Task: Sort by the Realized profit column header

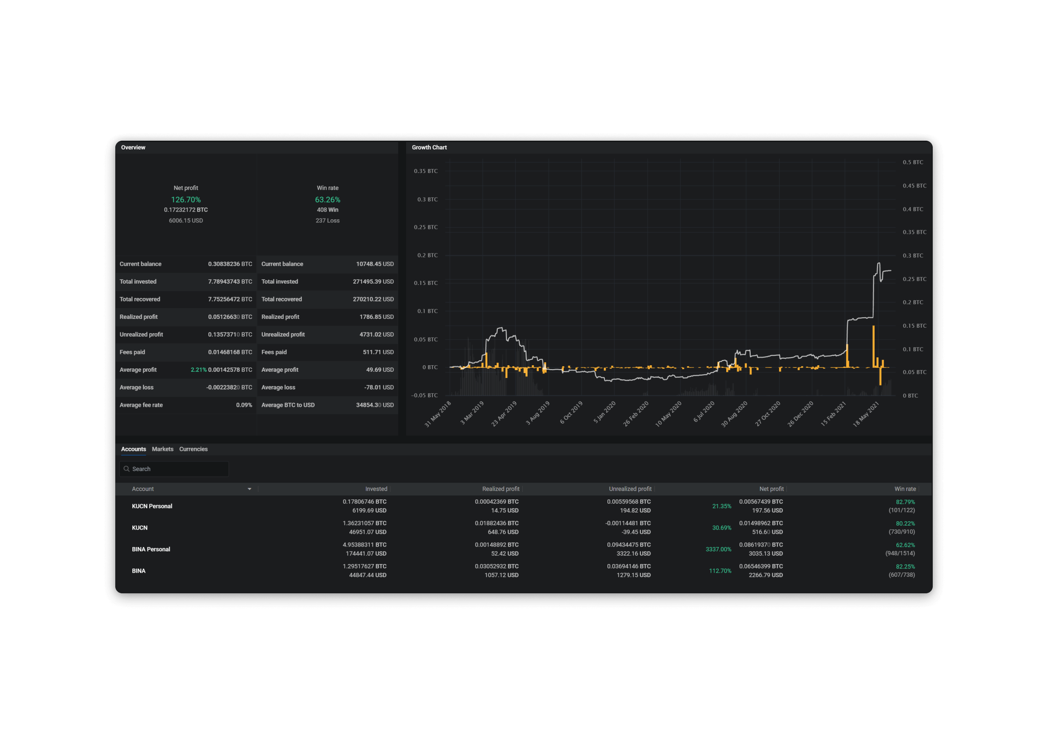Action: tap(501, 489)
